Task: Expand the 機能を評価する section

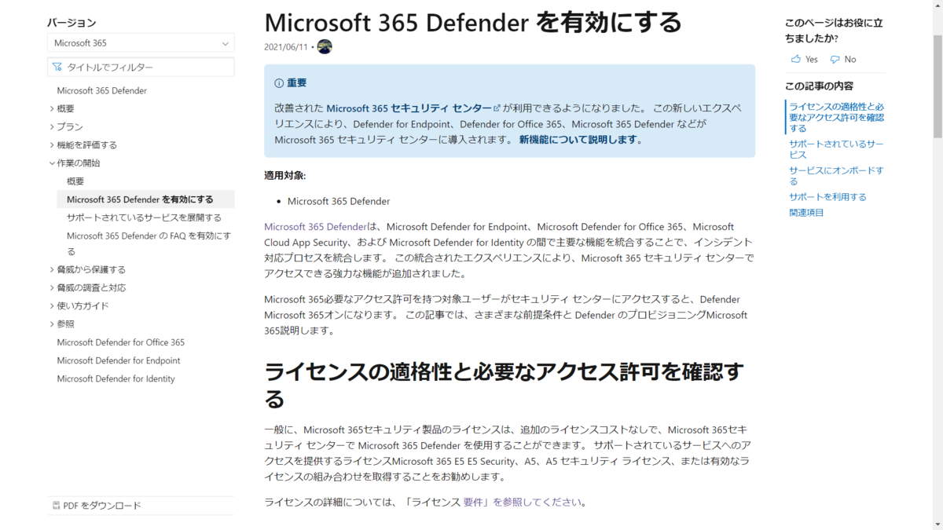Action: [x=52, y=145]
